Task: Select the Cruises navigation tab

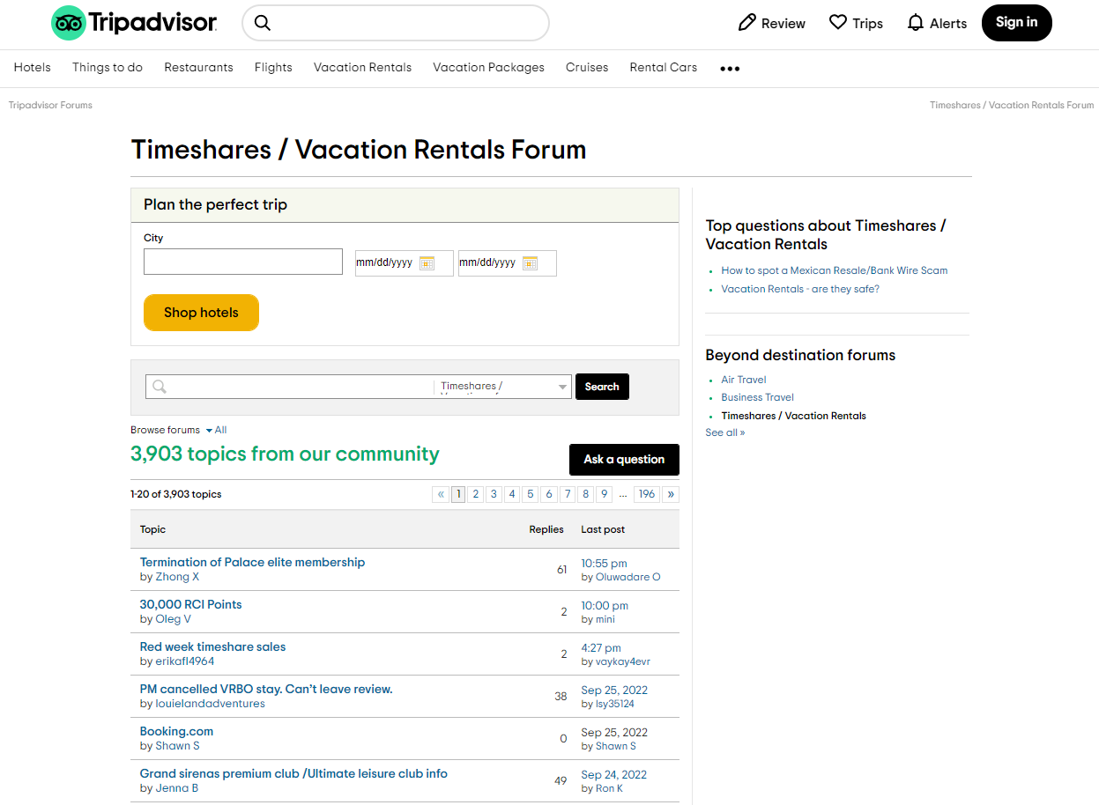Action: 586,68
